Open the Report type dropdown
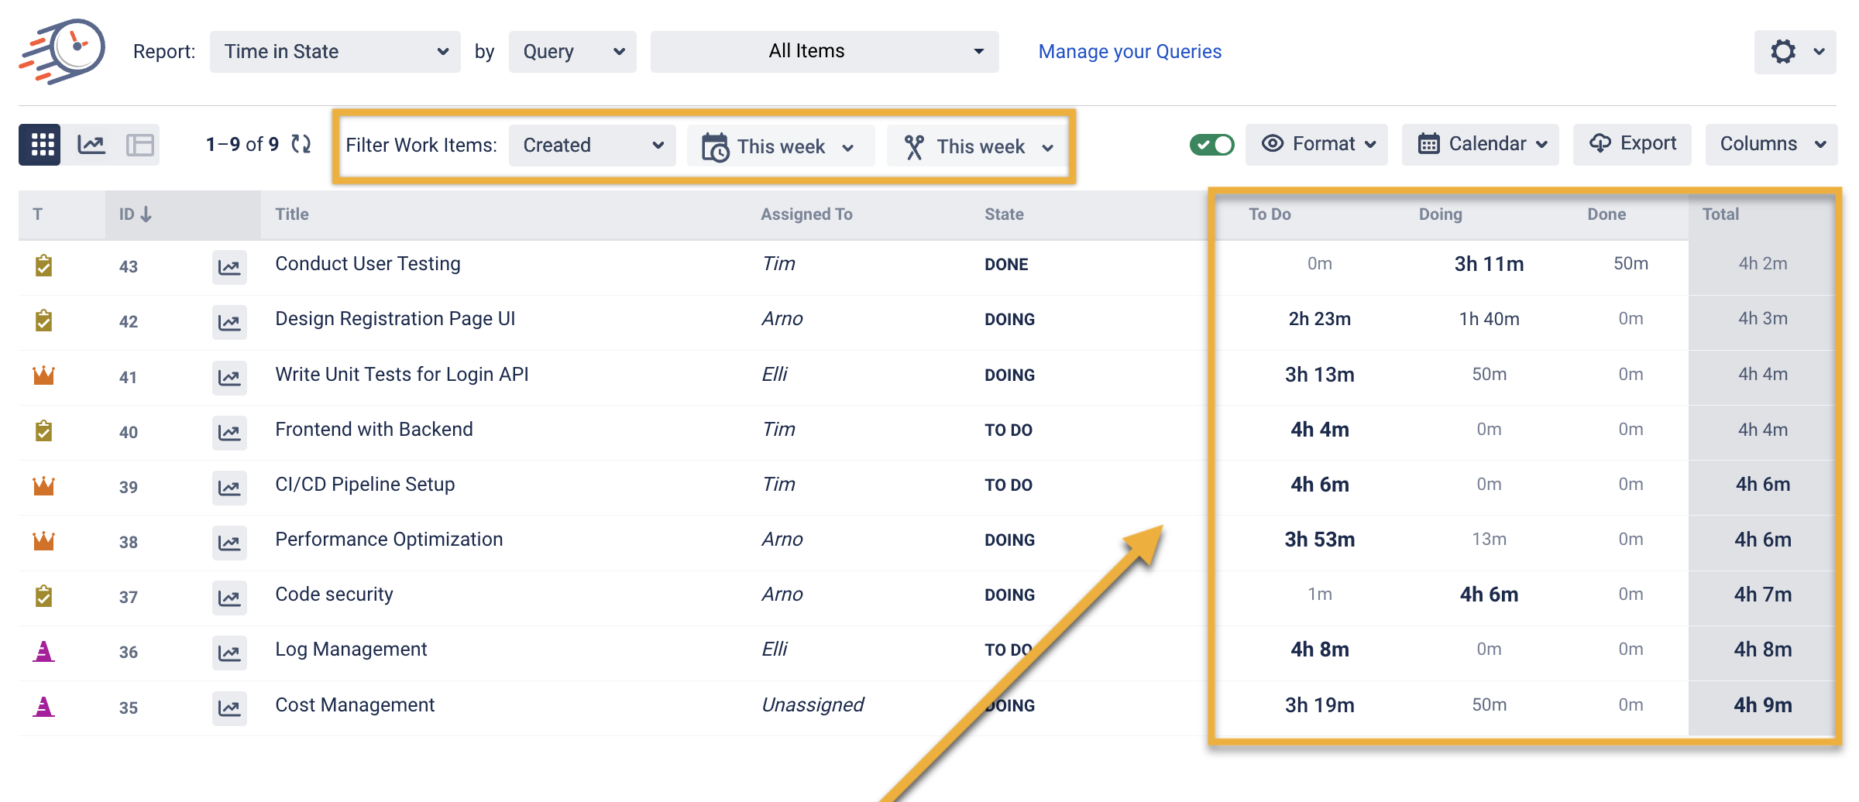Image resolution: width=1859 pixels, height=802 pixels. pos(335,52)
